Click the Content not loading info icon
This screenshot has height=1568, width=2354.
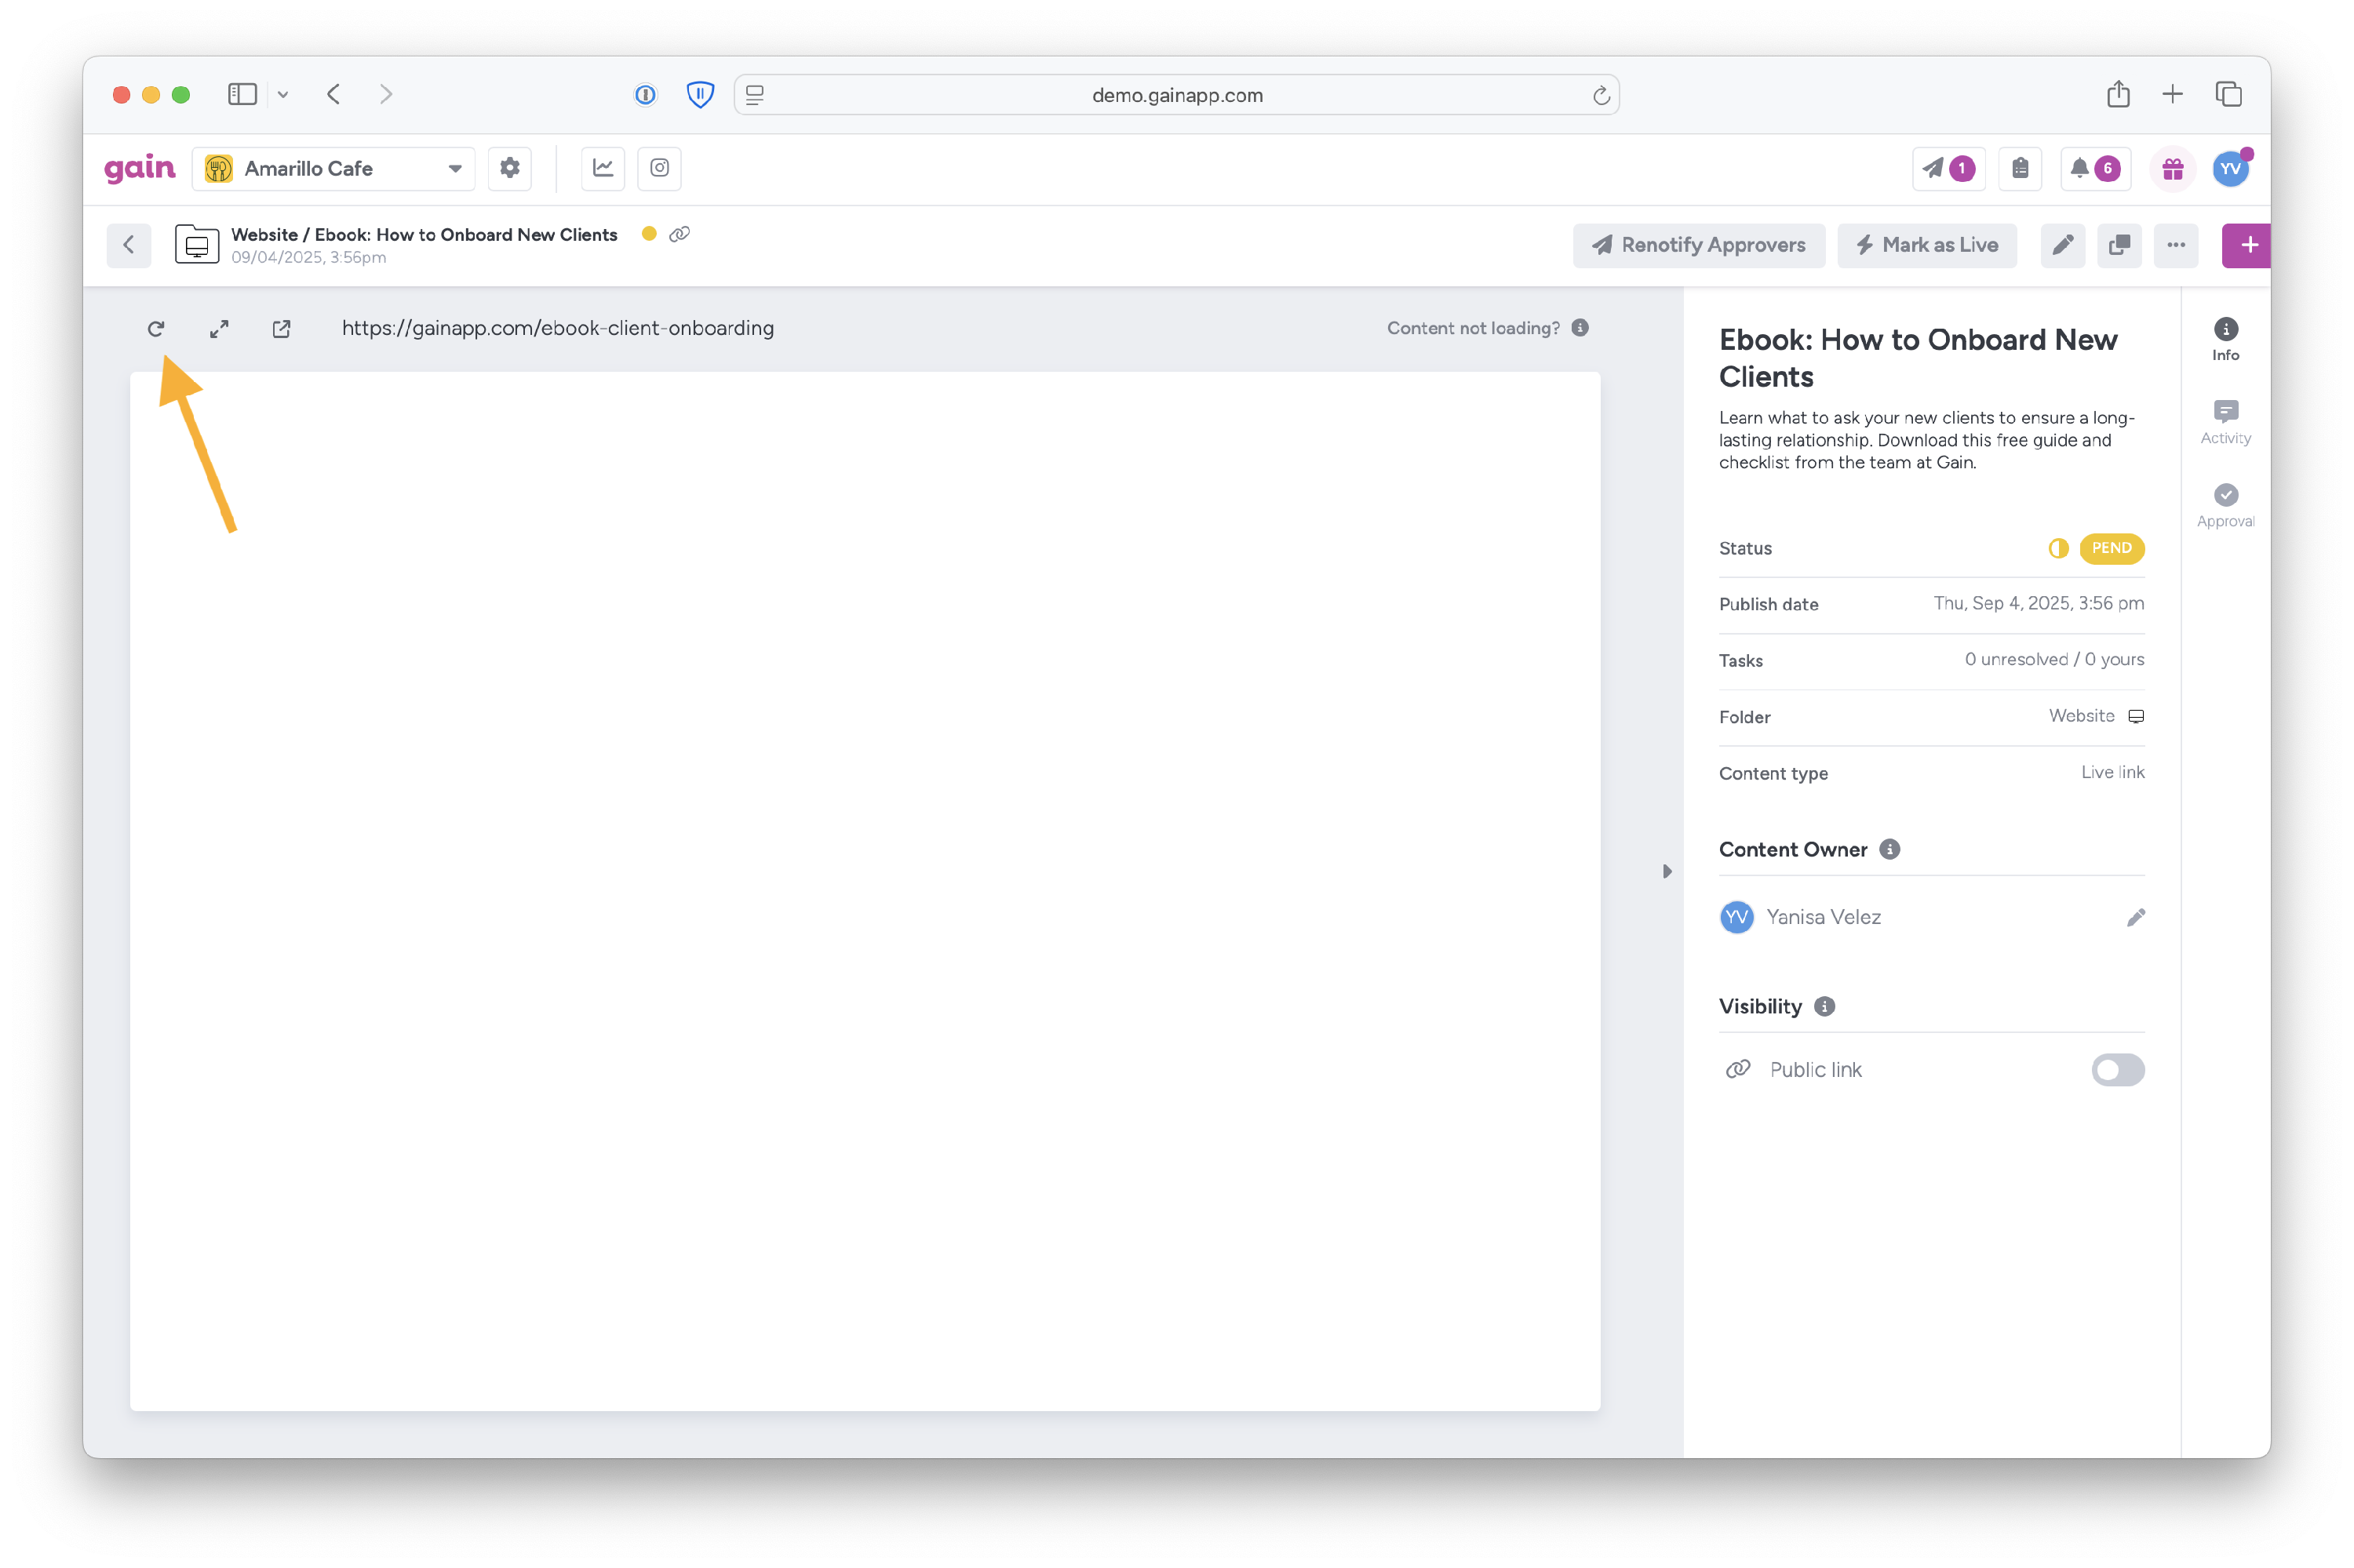pos(1580,328)
